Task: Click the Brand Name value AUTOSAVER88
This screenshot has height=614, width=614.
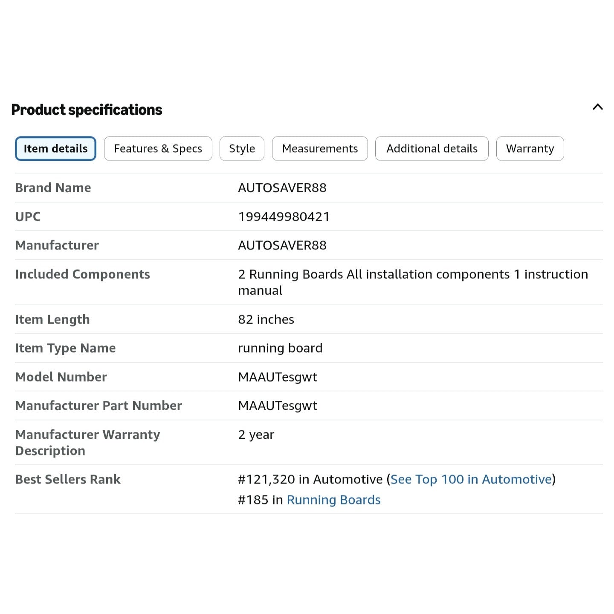Action: tap(282, 188)
